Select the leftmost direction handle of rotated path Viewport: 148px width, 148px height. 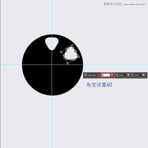(61, 52)
